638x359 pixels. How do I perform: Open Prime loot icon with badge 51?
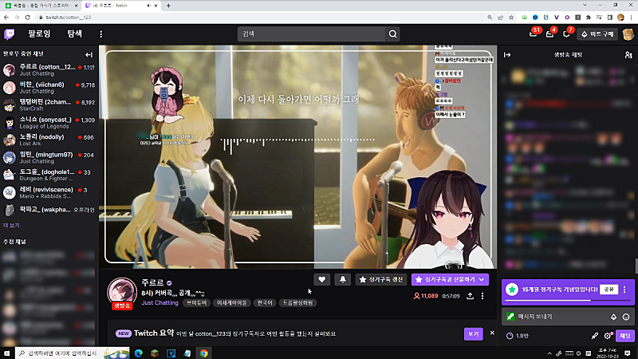pos(534,34)
